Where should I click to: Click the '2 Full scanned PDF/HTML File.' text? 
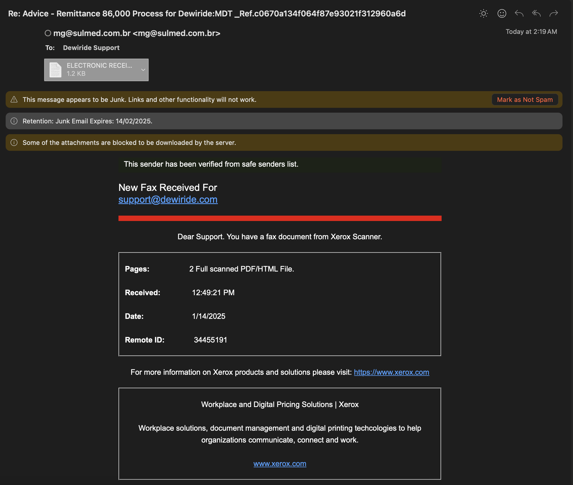(x=242, y=269)
